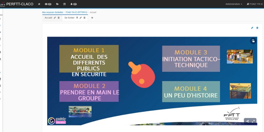The image size is (264, 132).
Task: Open the resources folder icon in navbar
Action: pos(57,4)
